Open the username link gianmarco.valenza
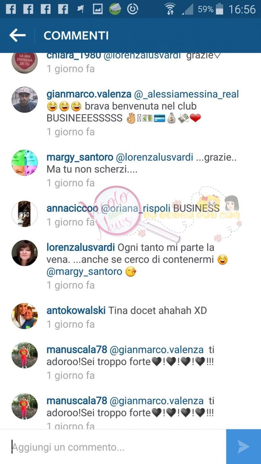Viewport: 261px width, 464px height. coord(89,94)
